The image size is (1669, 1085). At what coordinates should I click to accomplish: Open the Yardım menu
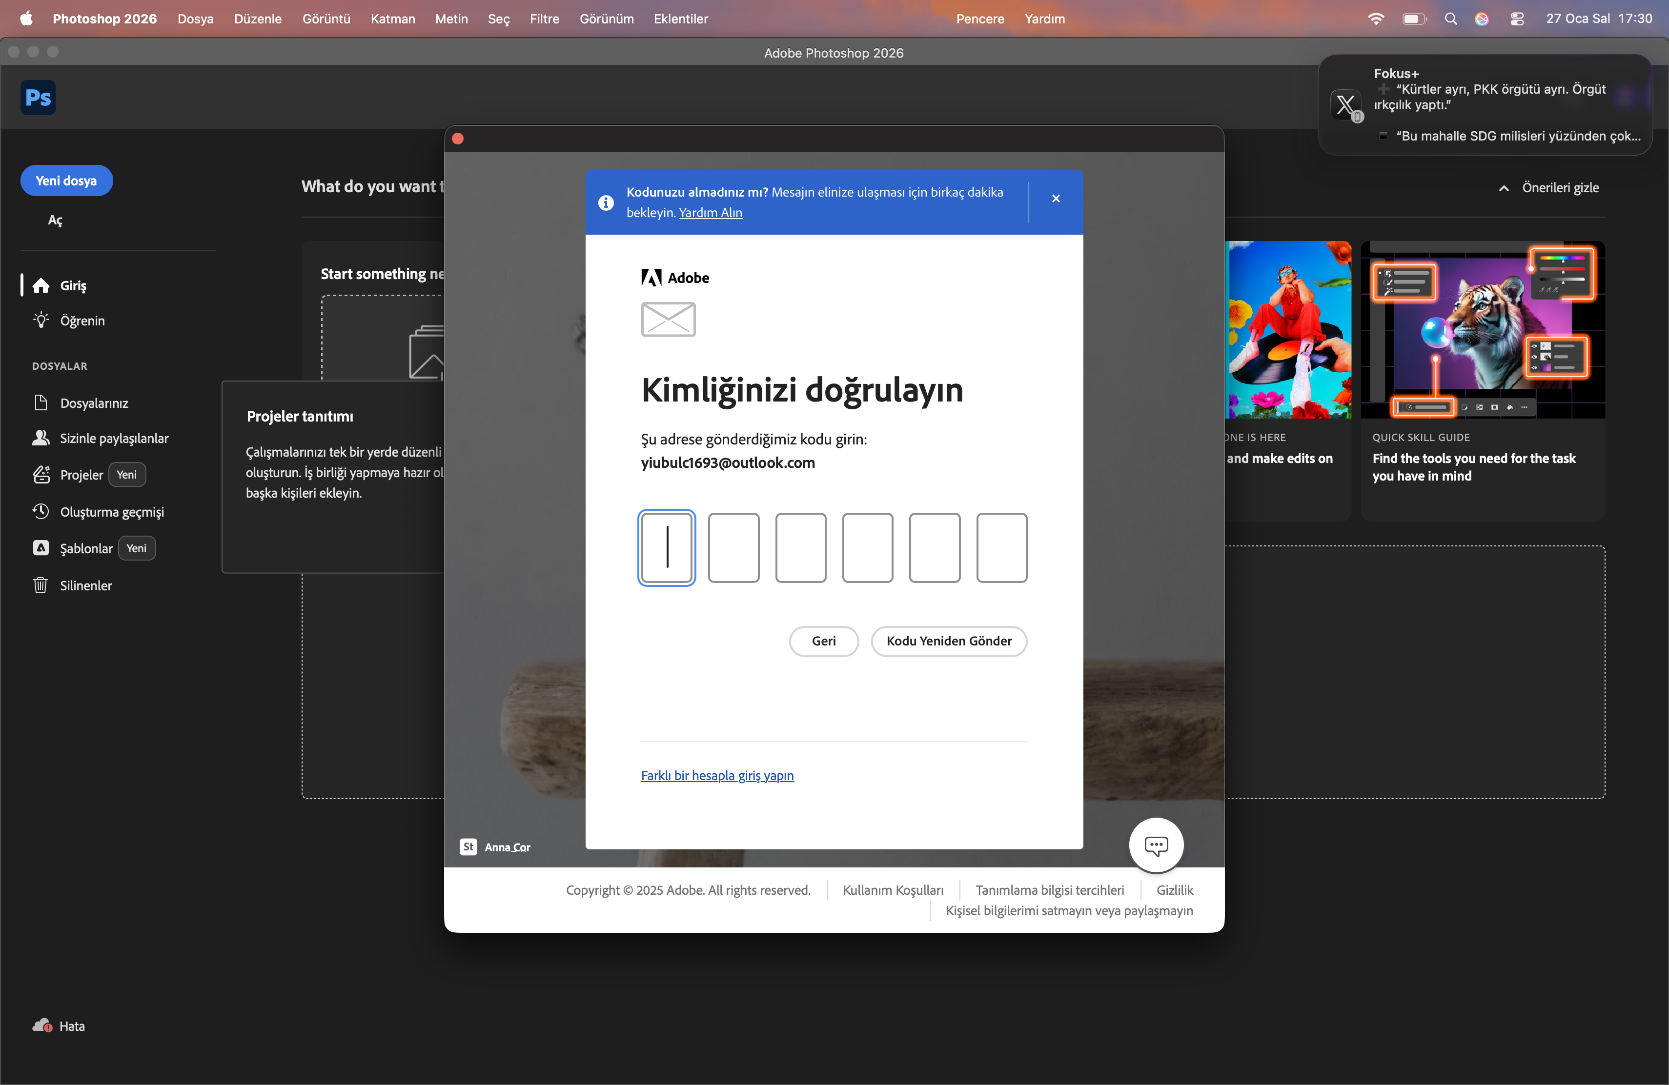pos(1045,19)
